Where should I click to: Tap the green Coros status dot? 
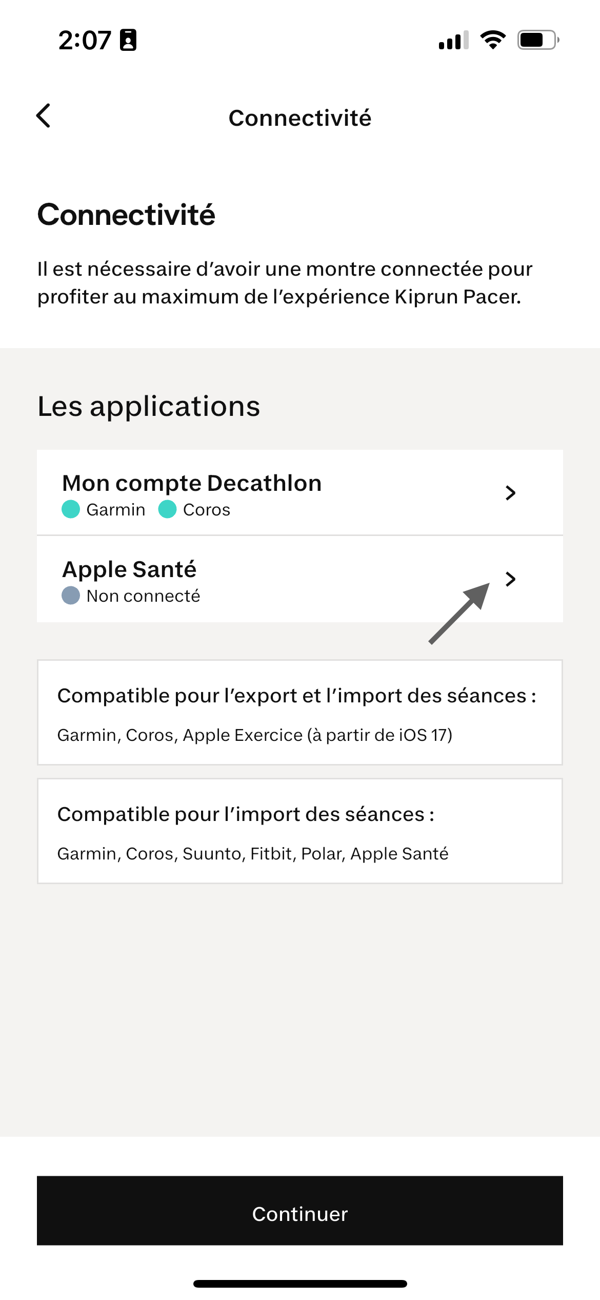pyautogui.click(x=167, y=509)
